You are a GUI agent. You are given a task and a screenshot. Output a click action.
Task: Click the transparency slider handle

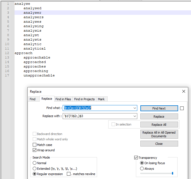point(173,173)
